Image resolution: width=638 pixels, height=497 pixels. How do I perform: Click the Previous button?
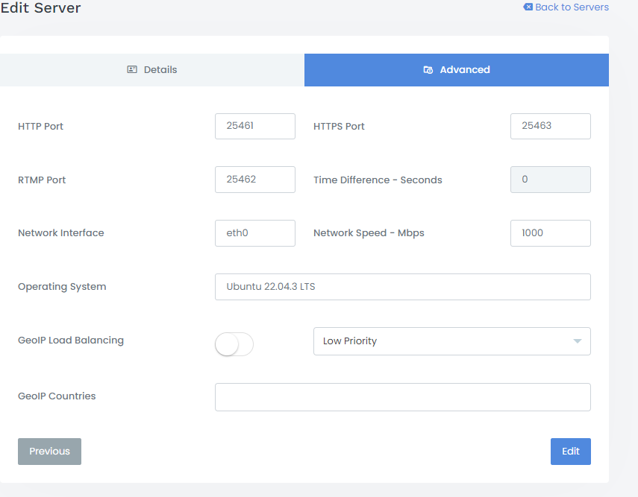pos(50,452)
